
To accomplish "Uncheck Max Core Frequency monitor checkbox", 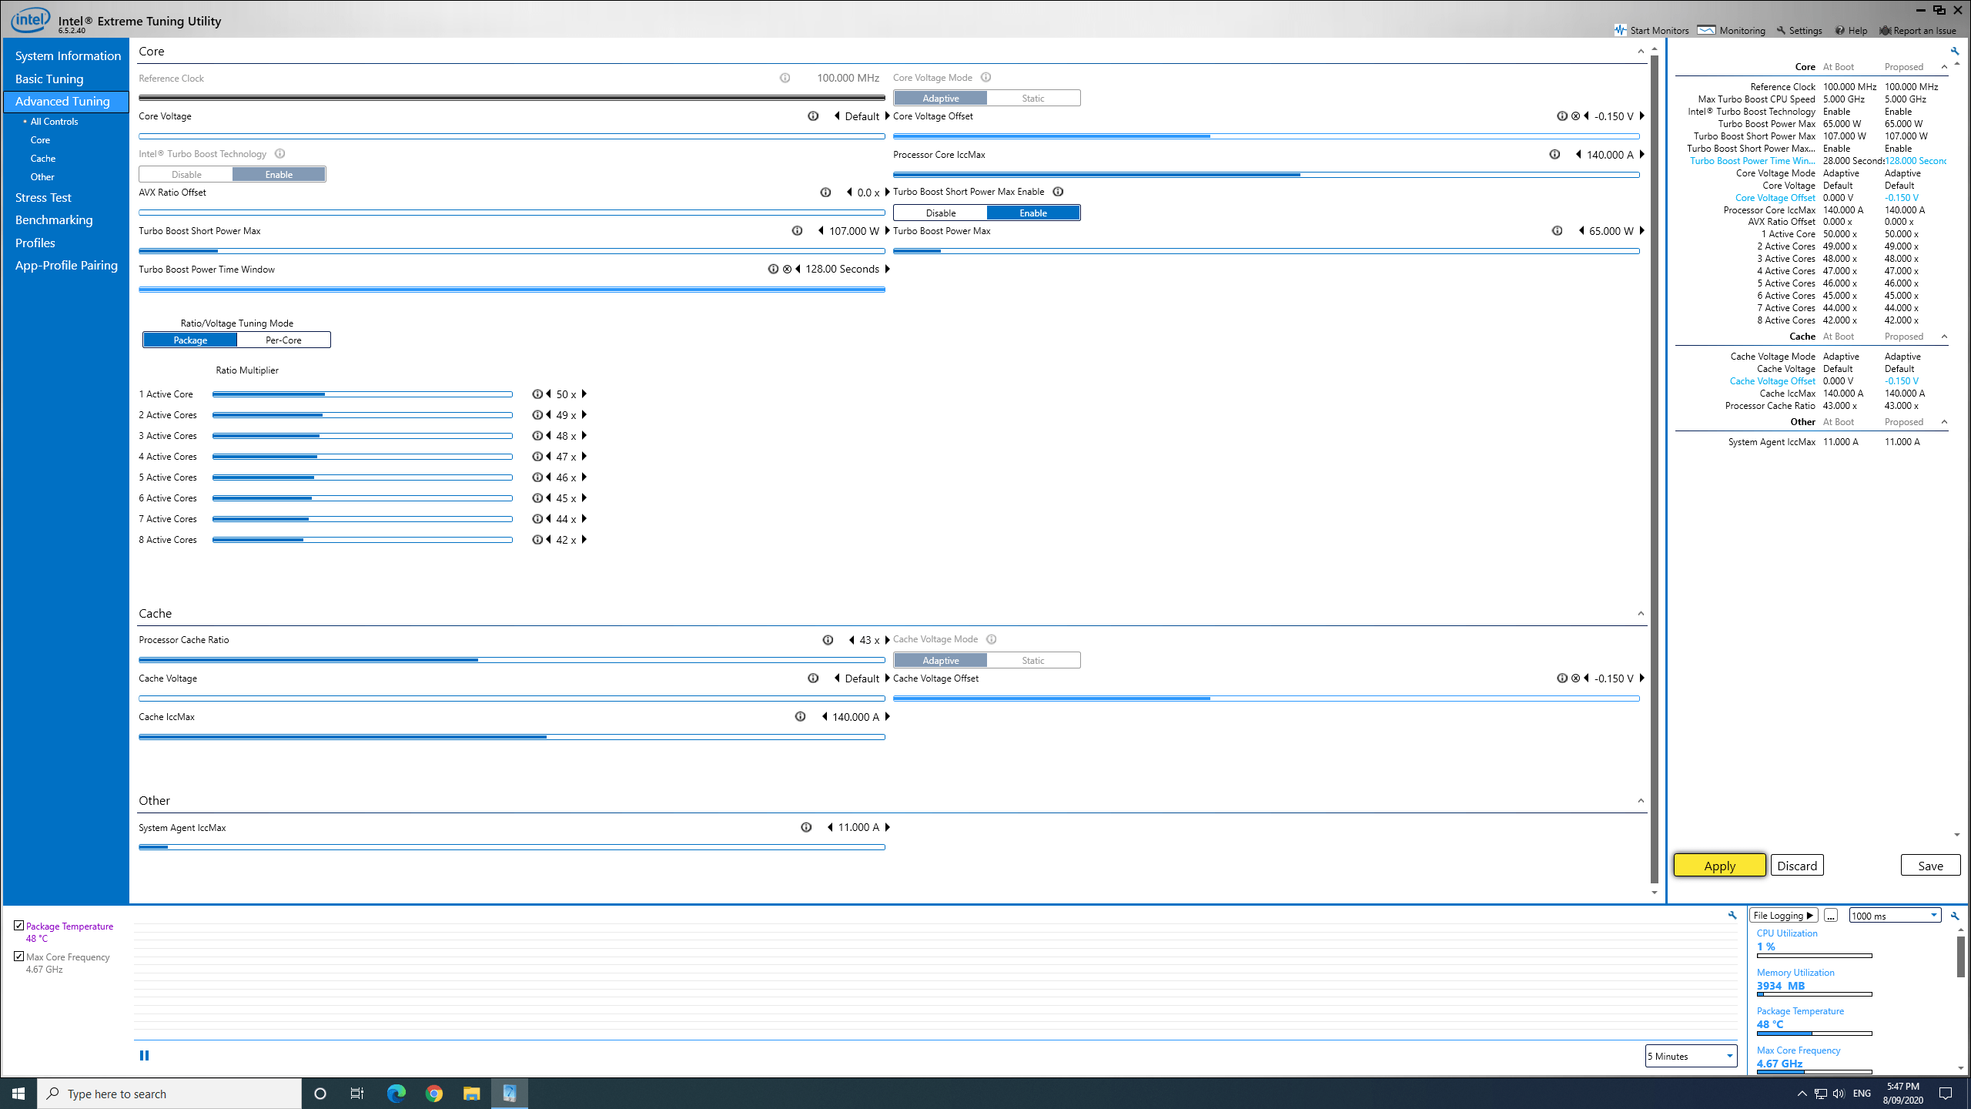I will click(19, 957).
